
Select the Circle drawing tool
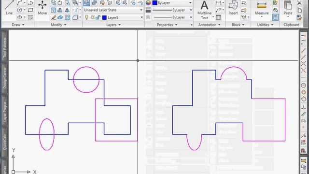tap(19, 10)
